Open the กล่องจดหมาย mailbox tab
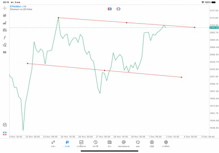 point(124,144)
